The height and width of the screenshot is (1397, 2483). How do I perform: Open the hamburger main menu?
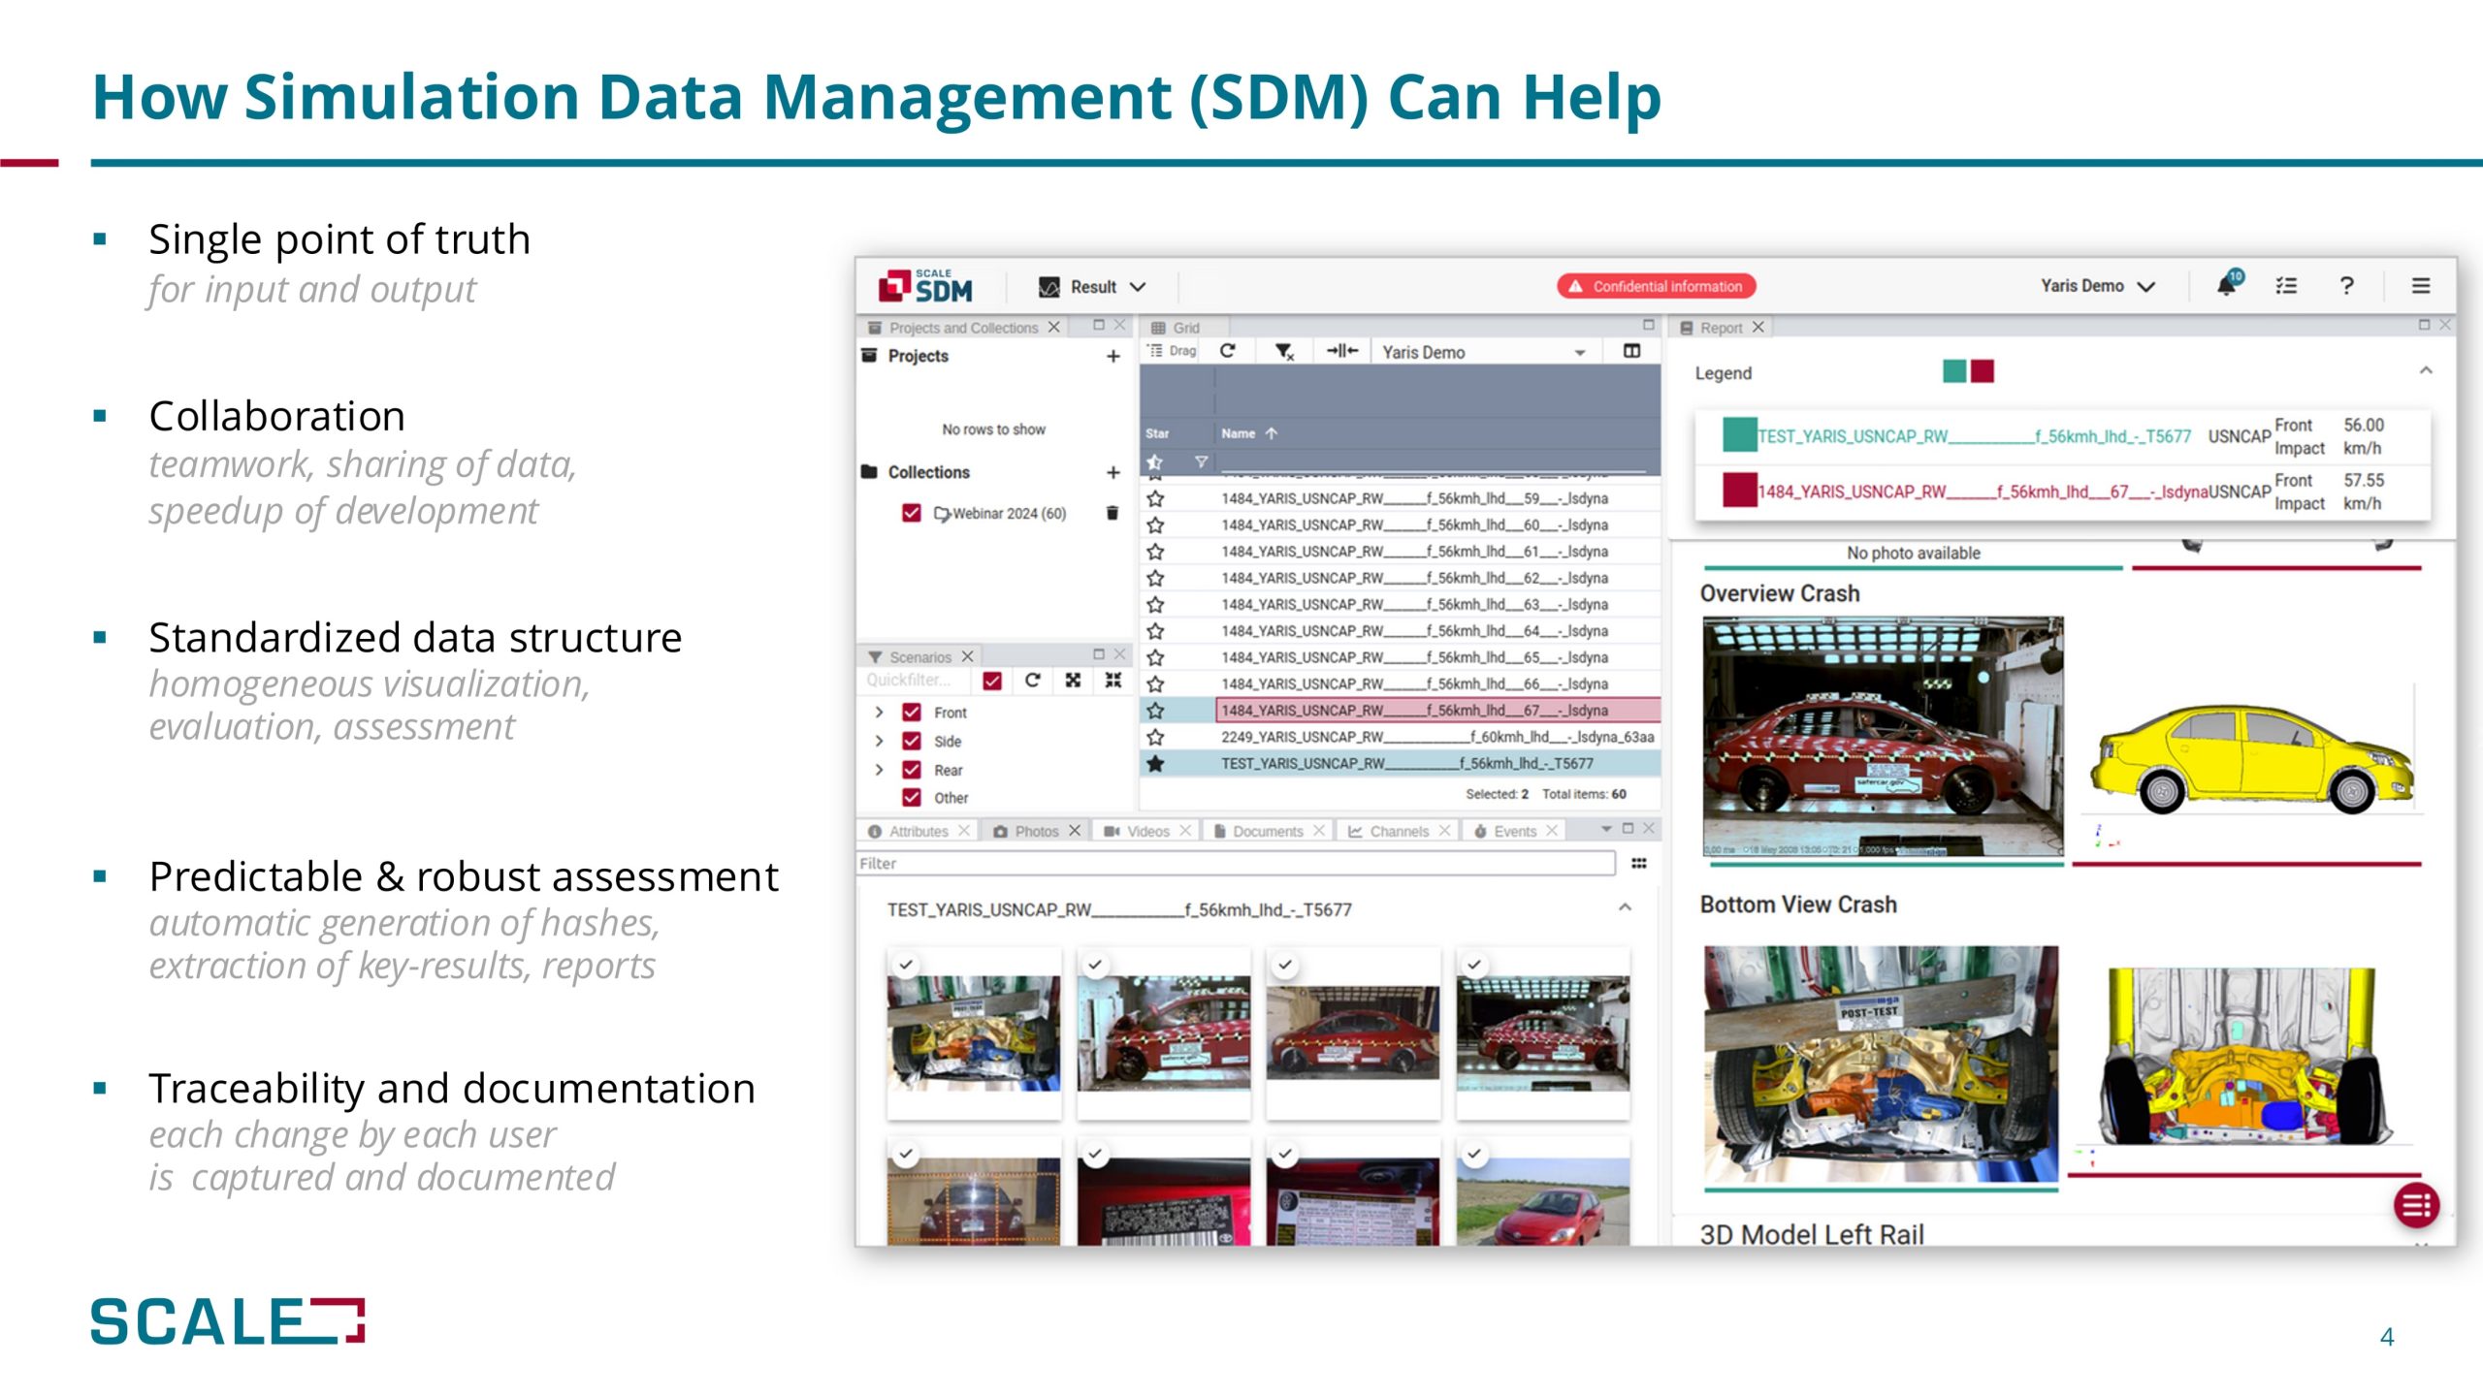point(2421,286)
